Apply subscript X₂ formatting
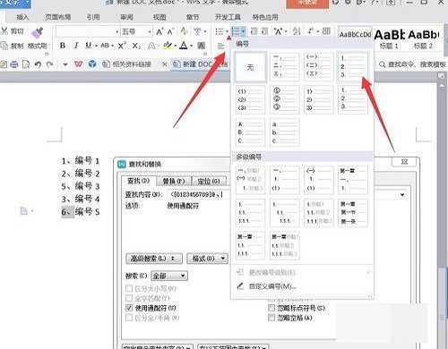Screen dimensions: 448x349 coord(136,46)
